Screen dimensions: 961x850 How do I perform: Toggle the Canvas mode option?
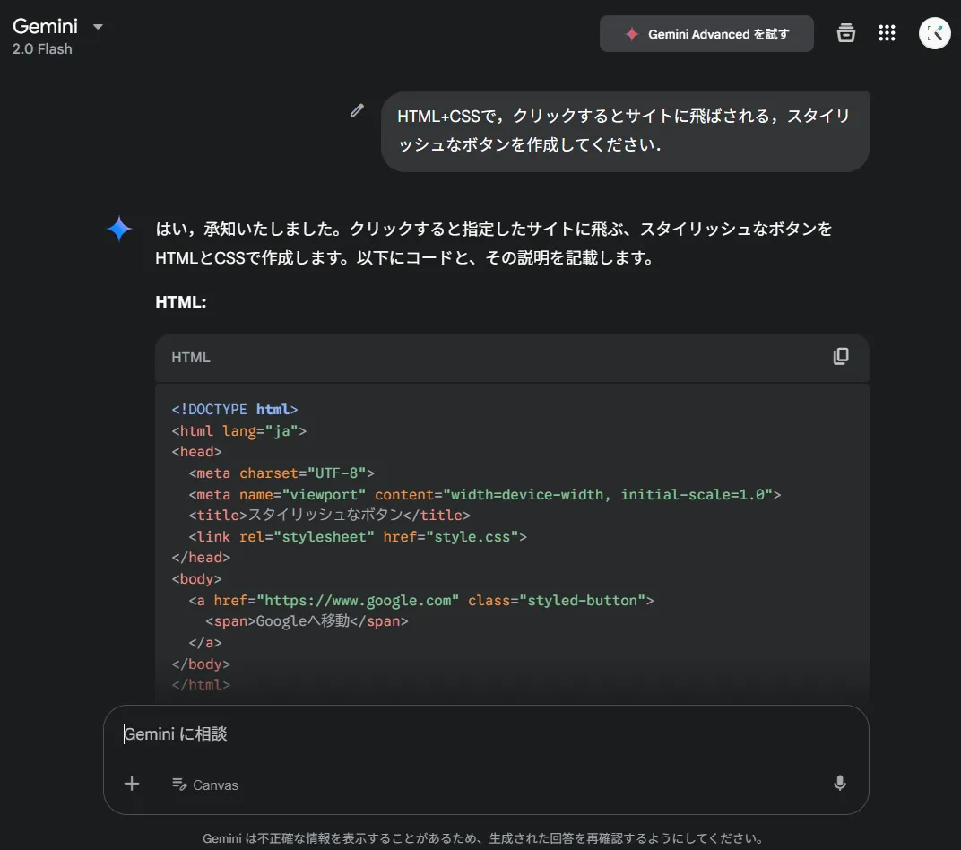coord(205,785)
